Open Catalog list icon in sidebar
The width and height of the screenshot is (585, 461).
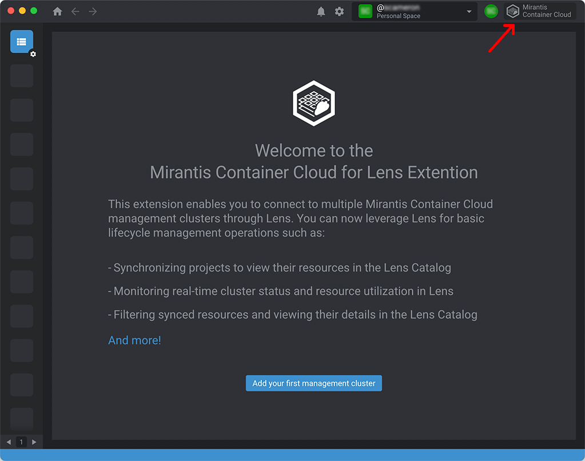pos(22,41)
